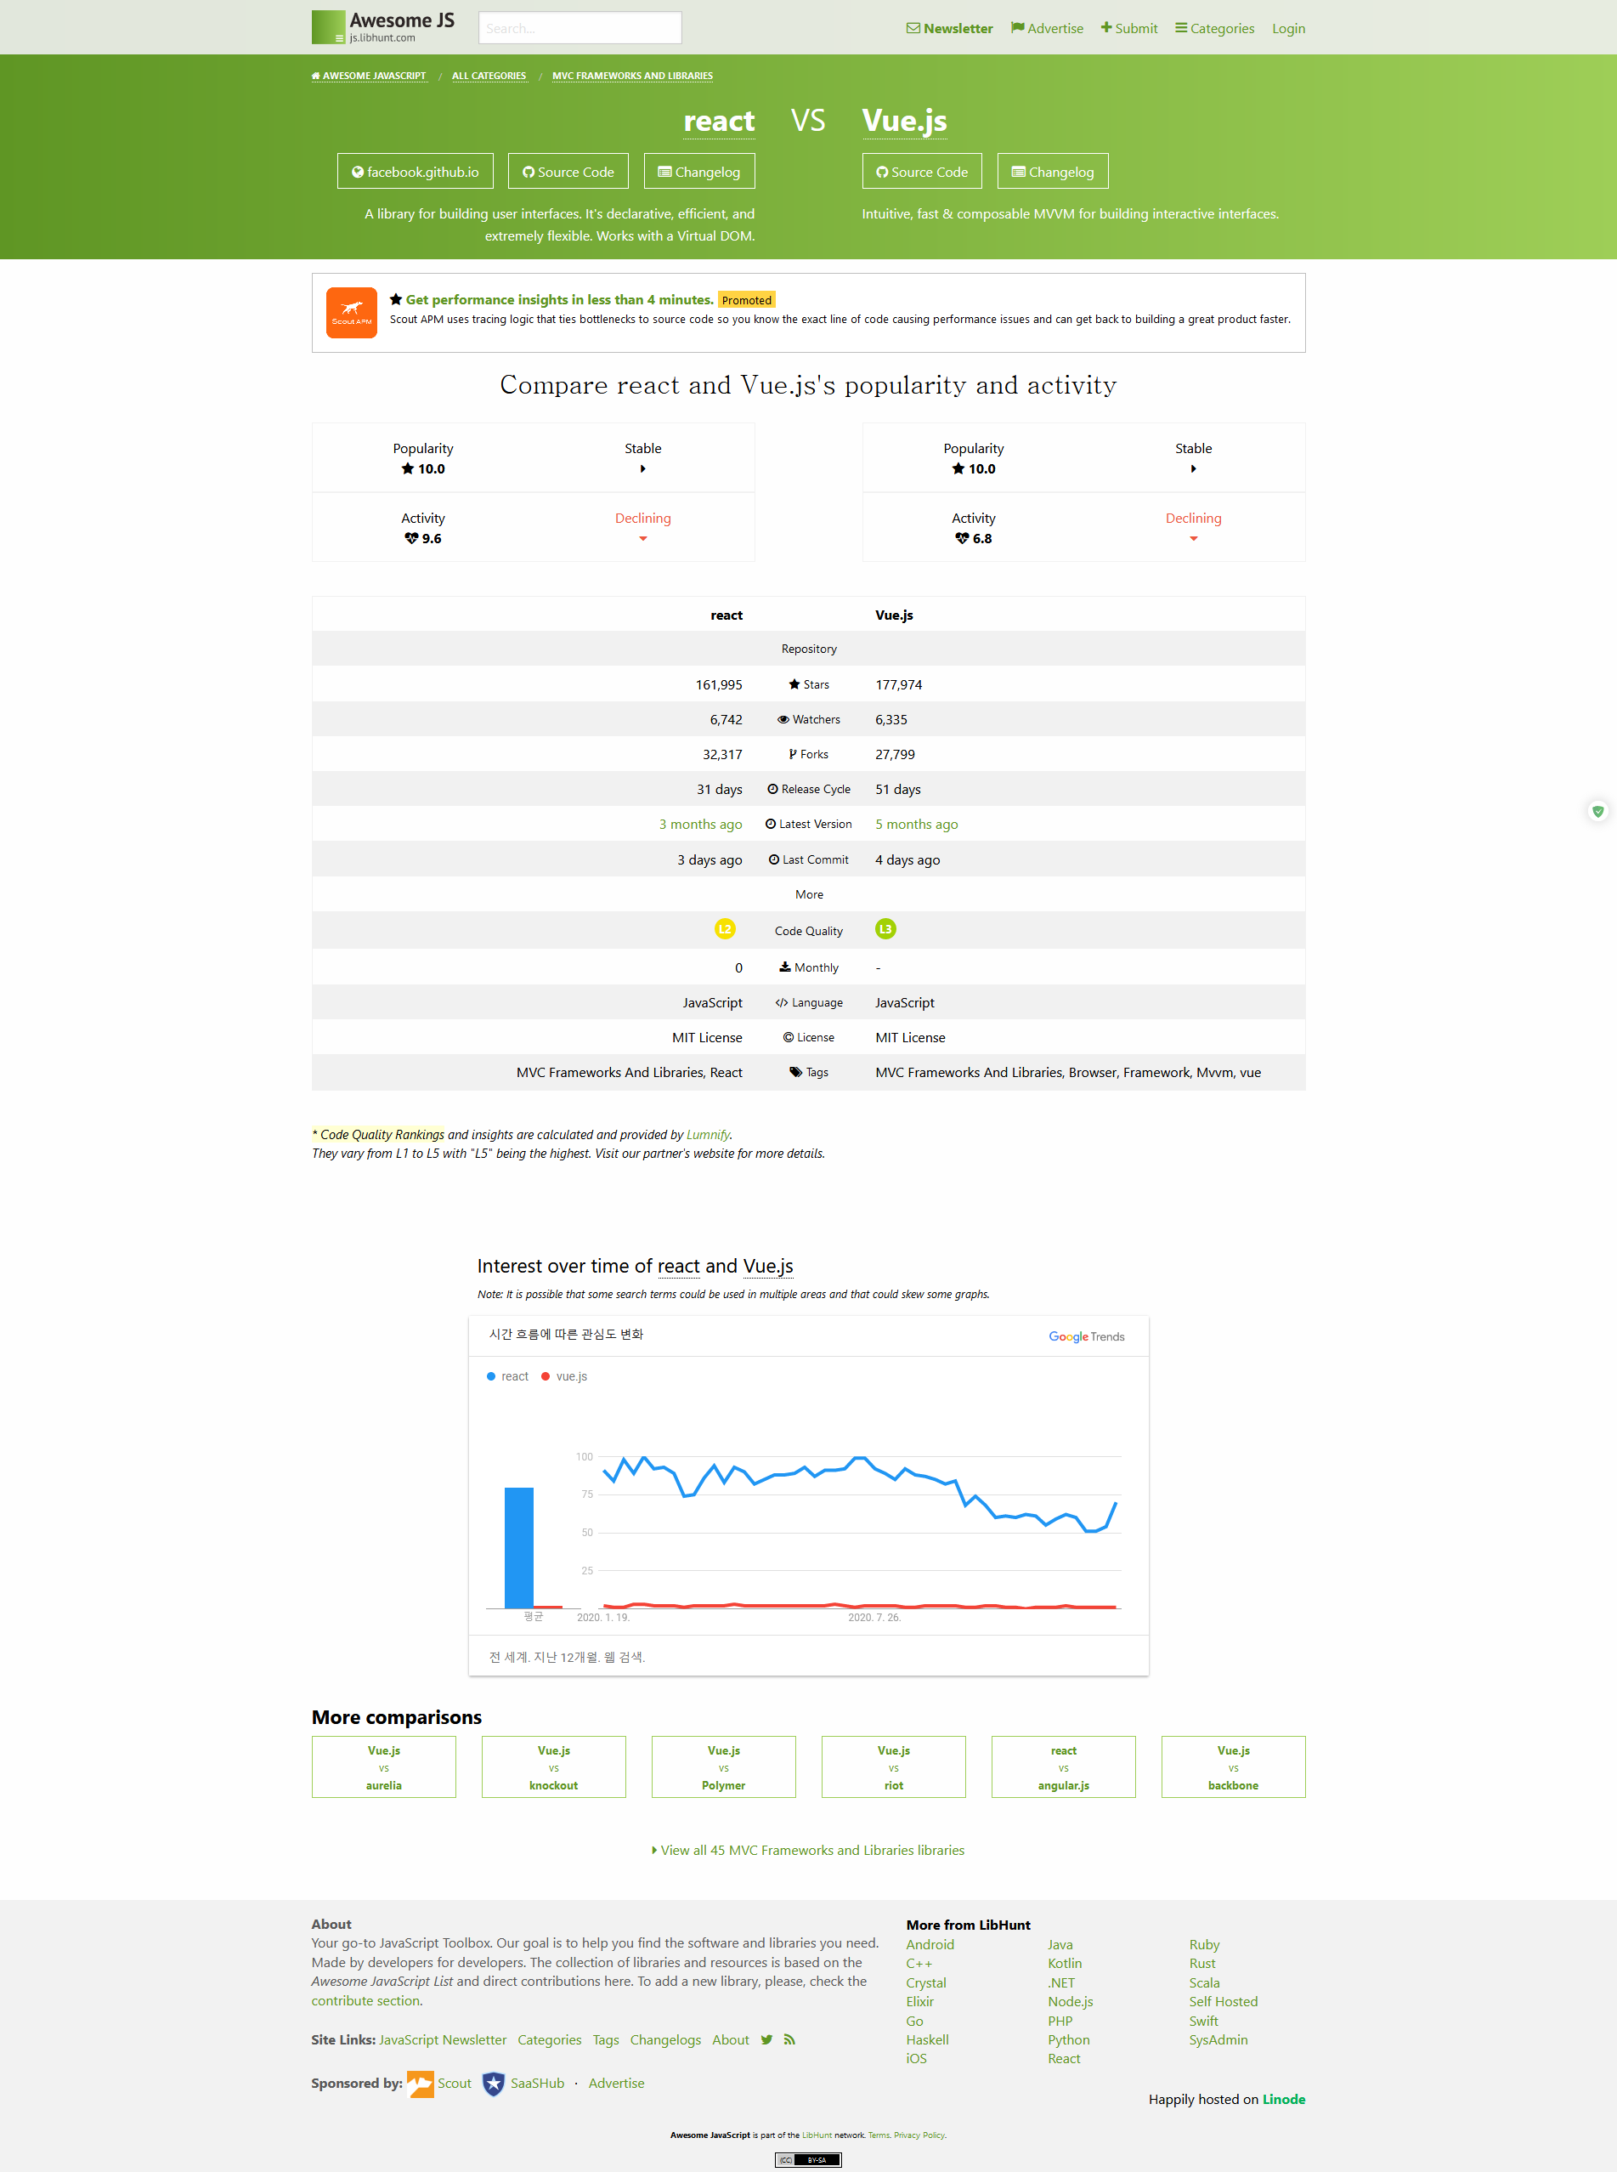The width and height of the screenshot is (1617, 2172).
Task: Click Google Trends logo in chart
Action: (x=1087, y=1336)
